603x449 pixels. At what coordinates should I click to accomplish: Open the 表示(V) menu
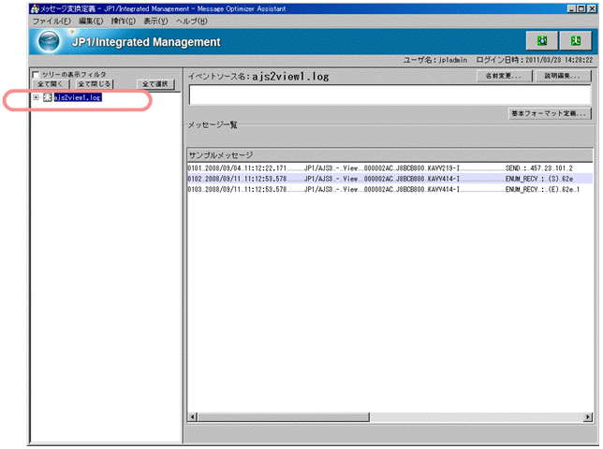point(157,20)
